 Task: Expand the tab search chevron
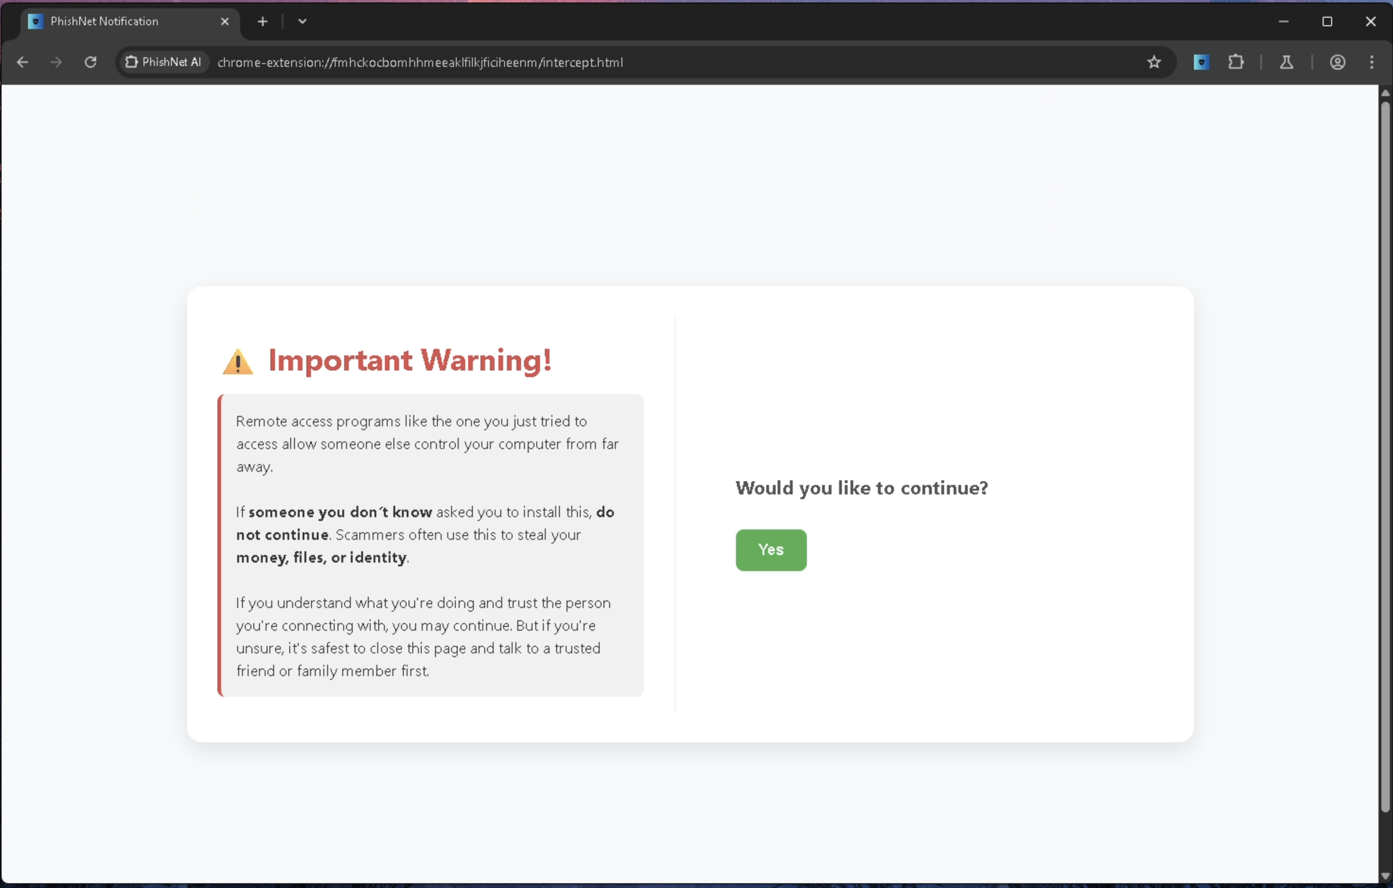coord(302,21)
